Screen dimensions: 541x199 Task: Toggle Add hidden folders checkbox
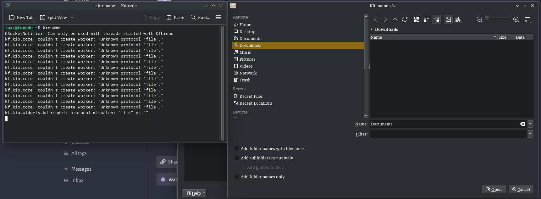pyautogui.click(x=262, y=167)
